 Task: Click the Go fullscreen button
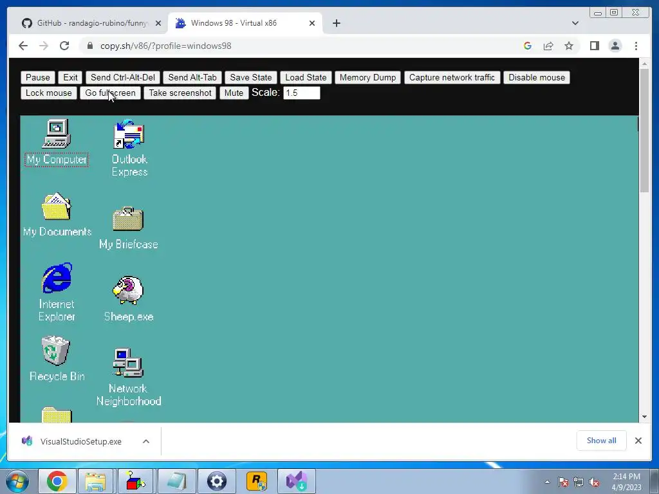tap(111, 93)
